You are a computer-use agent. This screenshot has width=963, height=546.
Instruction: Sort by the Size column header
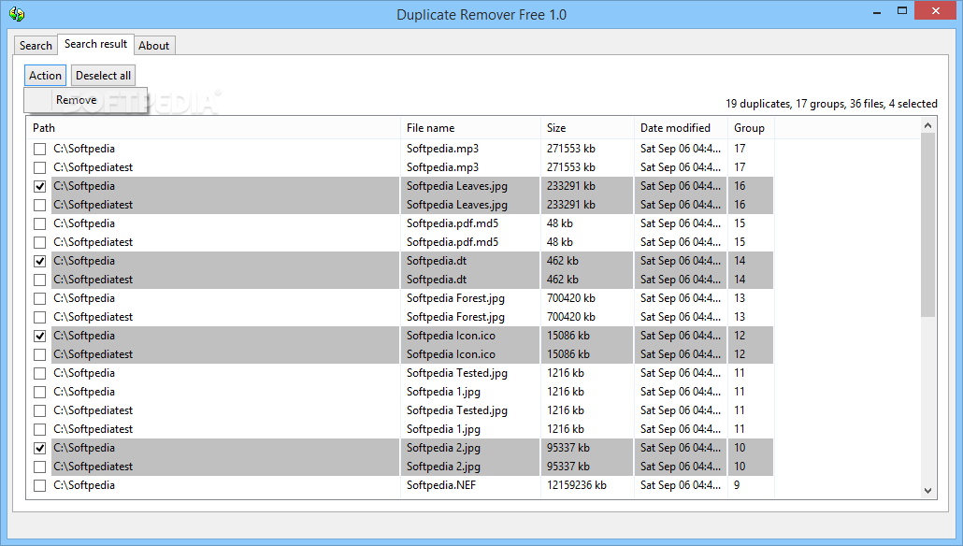[x=587, y=128]
